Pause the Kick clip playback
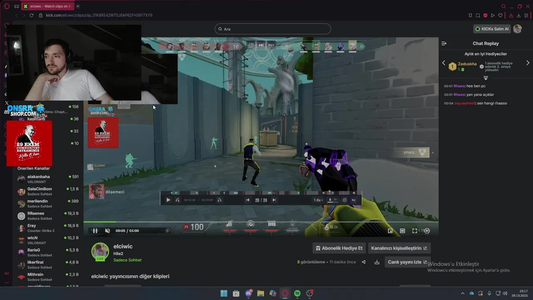Image resolution: width=533 pixels, height=300 pixels. pyautogui.click(x=95, y=230)
